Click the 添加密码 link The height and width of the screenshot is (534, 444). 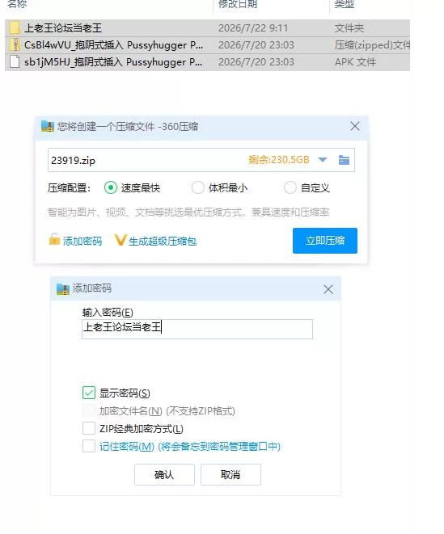[82, 241]
